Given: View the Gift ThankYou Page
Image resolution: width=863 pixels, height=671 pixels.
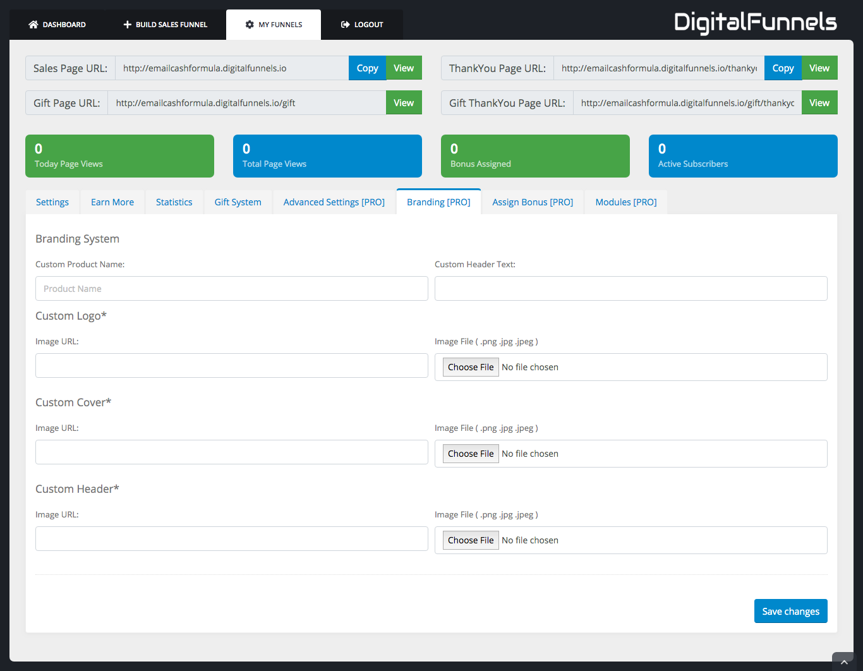Looking at the screenshot, I should pyautogui.click(x=819, y=103).
